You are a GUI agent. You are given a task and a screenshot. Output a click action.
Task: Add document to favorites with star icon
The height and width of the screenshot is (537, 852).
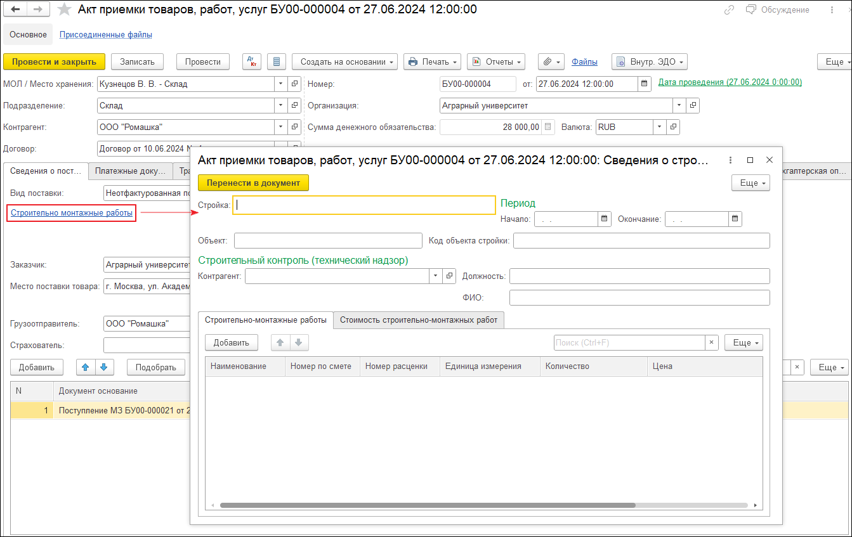pyautogui.click(x=64, y=10)
